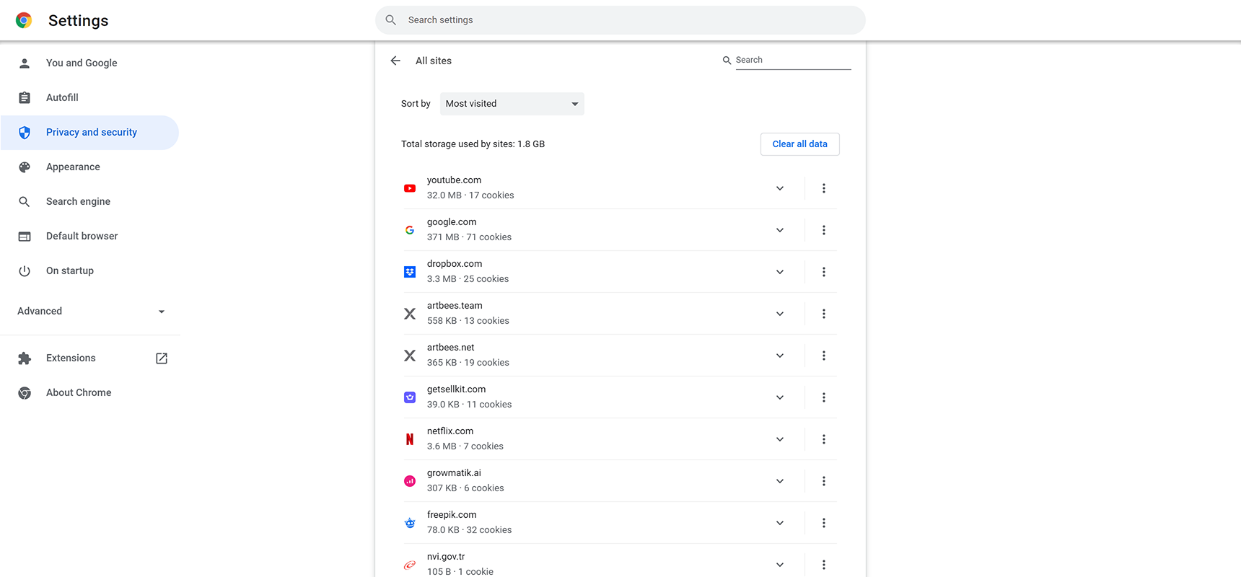This screenshot has width=1241, height=577.
Task: Expand the dropbox.com site entry
Action: pos(780,272)
